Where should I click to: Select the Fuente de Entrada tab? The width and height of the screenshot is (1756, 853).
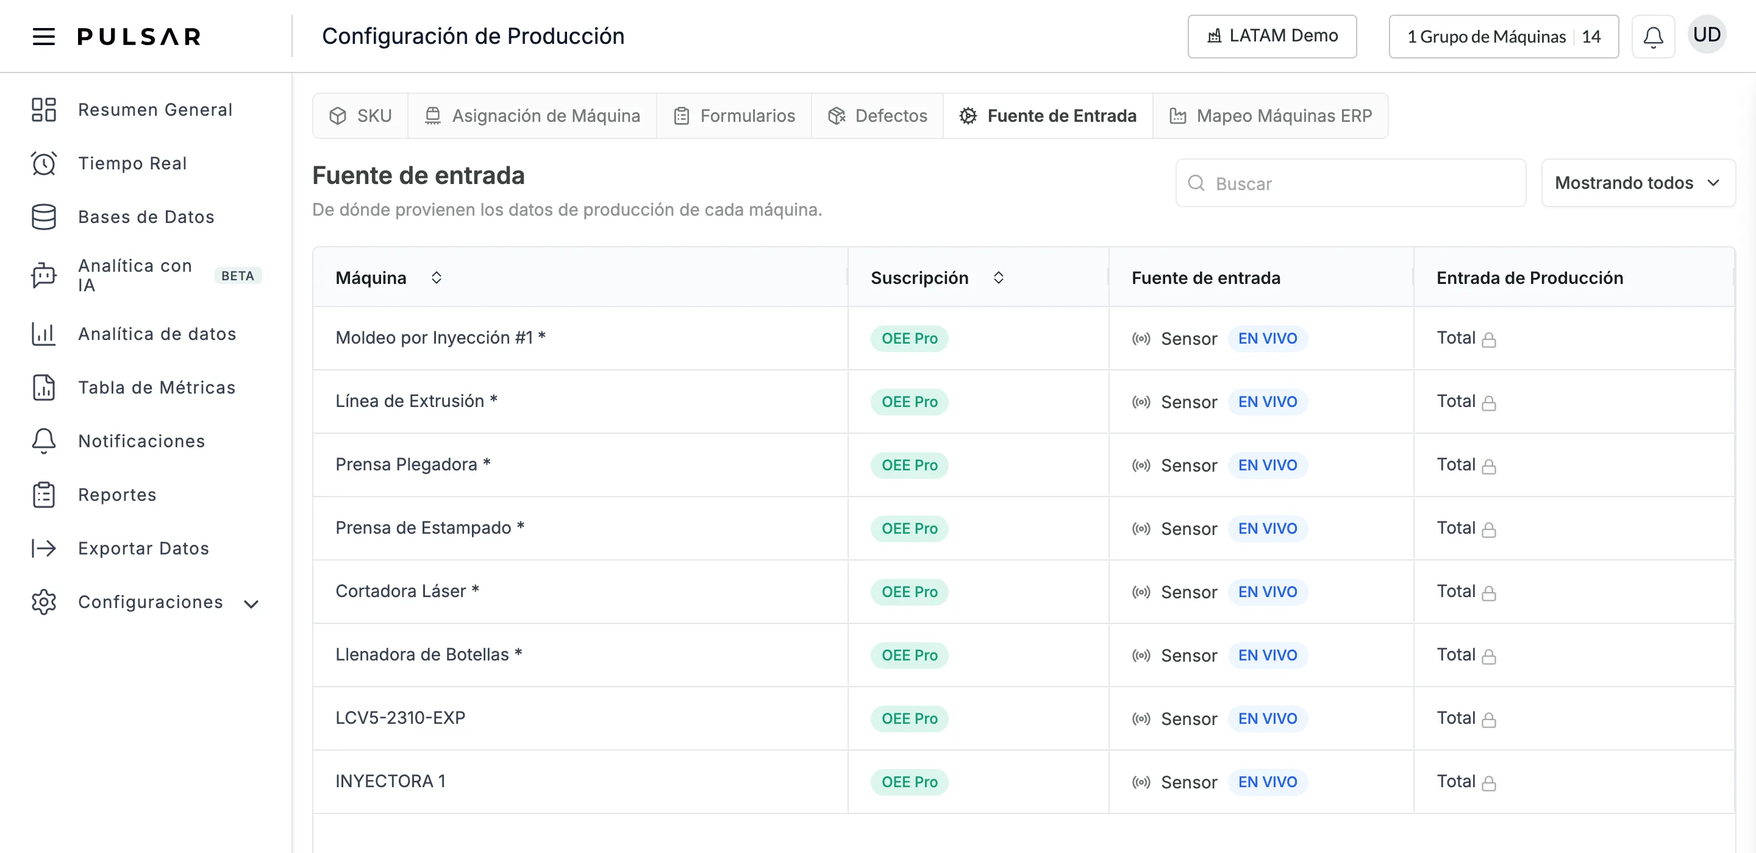[1048, 116]
